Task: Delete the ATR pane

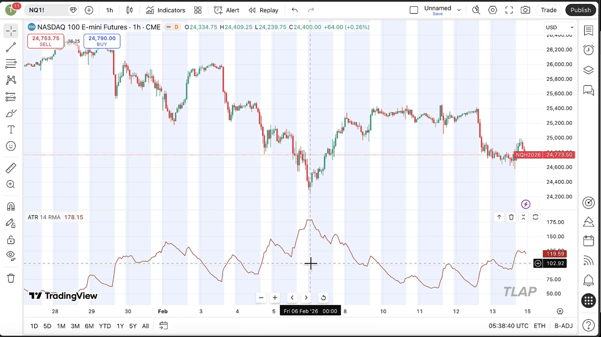Action: (x=511, y=217)
